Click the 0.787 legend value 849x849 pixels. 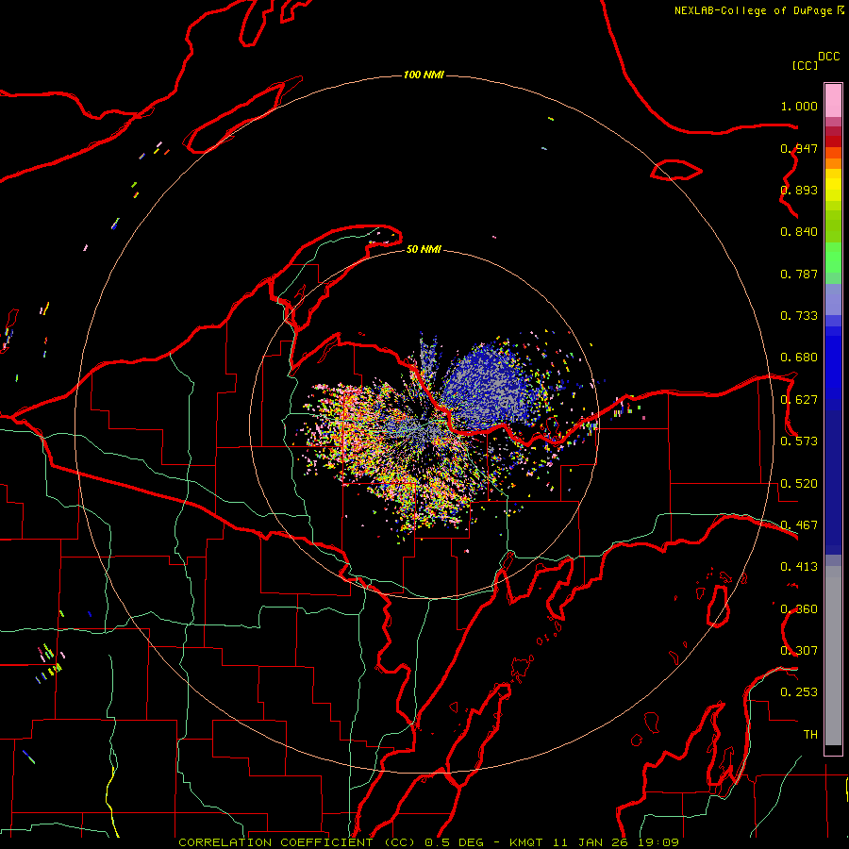(x=799, y=274)
